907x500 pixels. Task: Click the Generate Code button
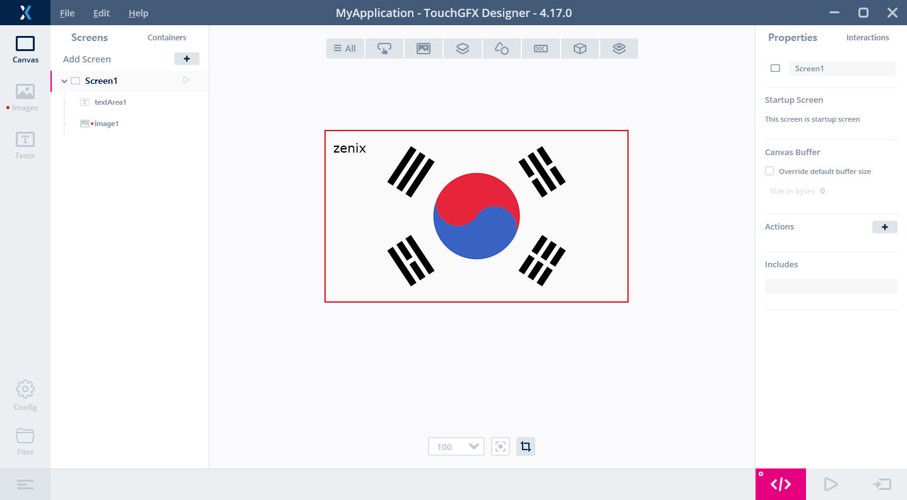[781, 484]
